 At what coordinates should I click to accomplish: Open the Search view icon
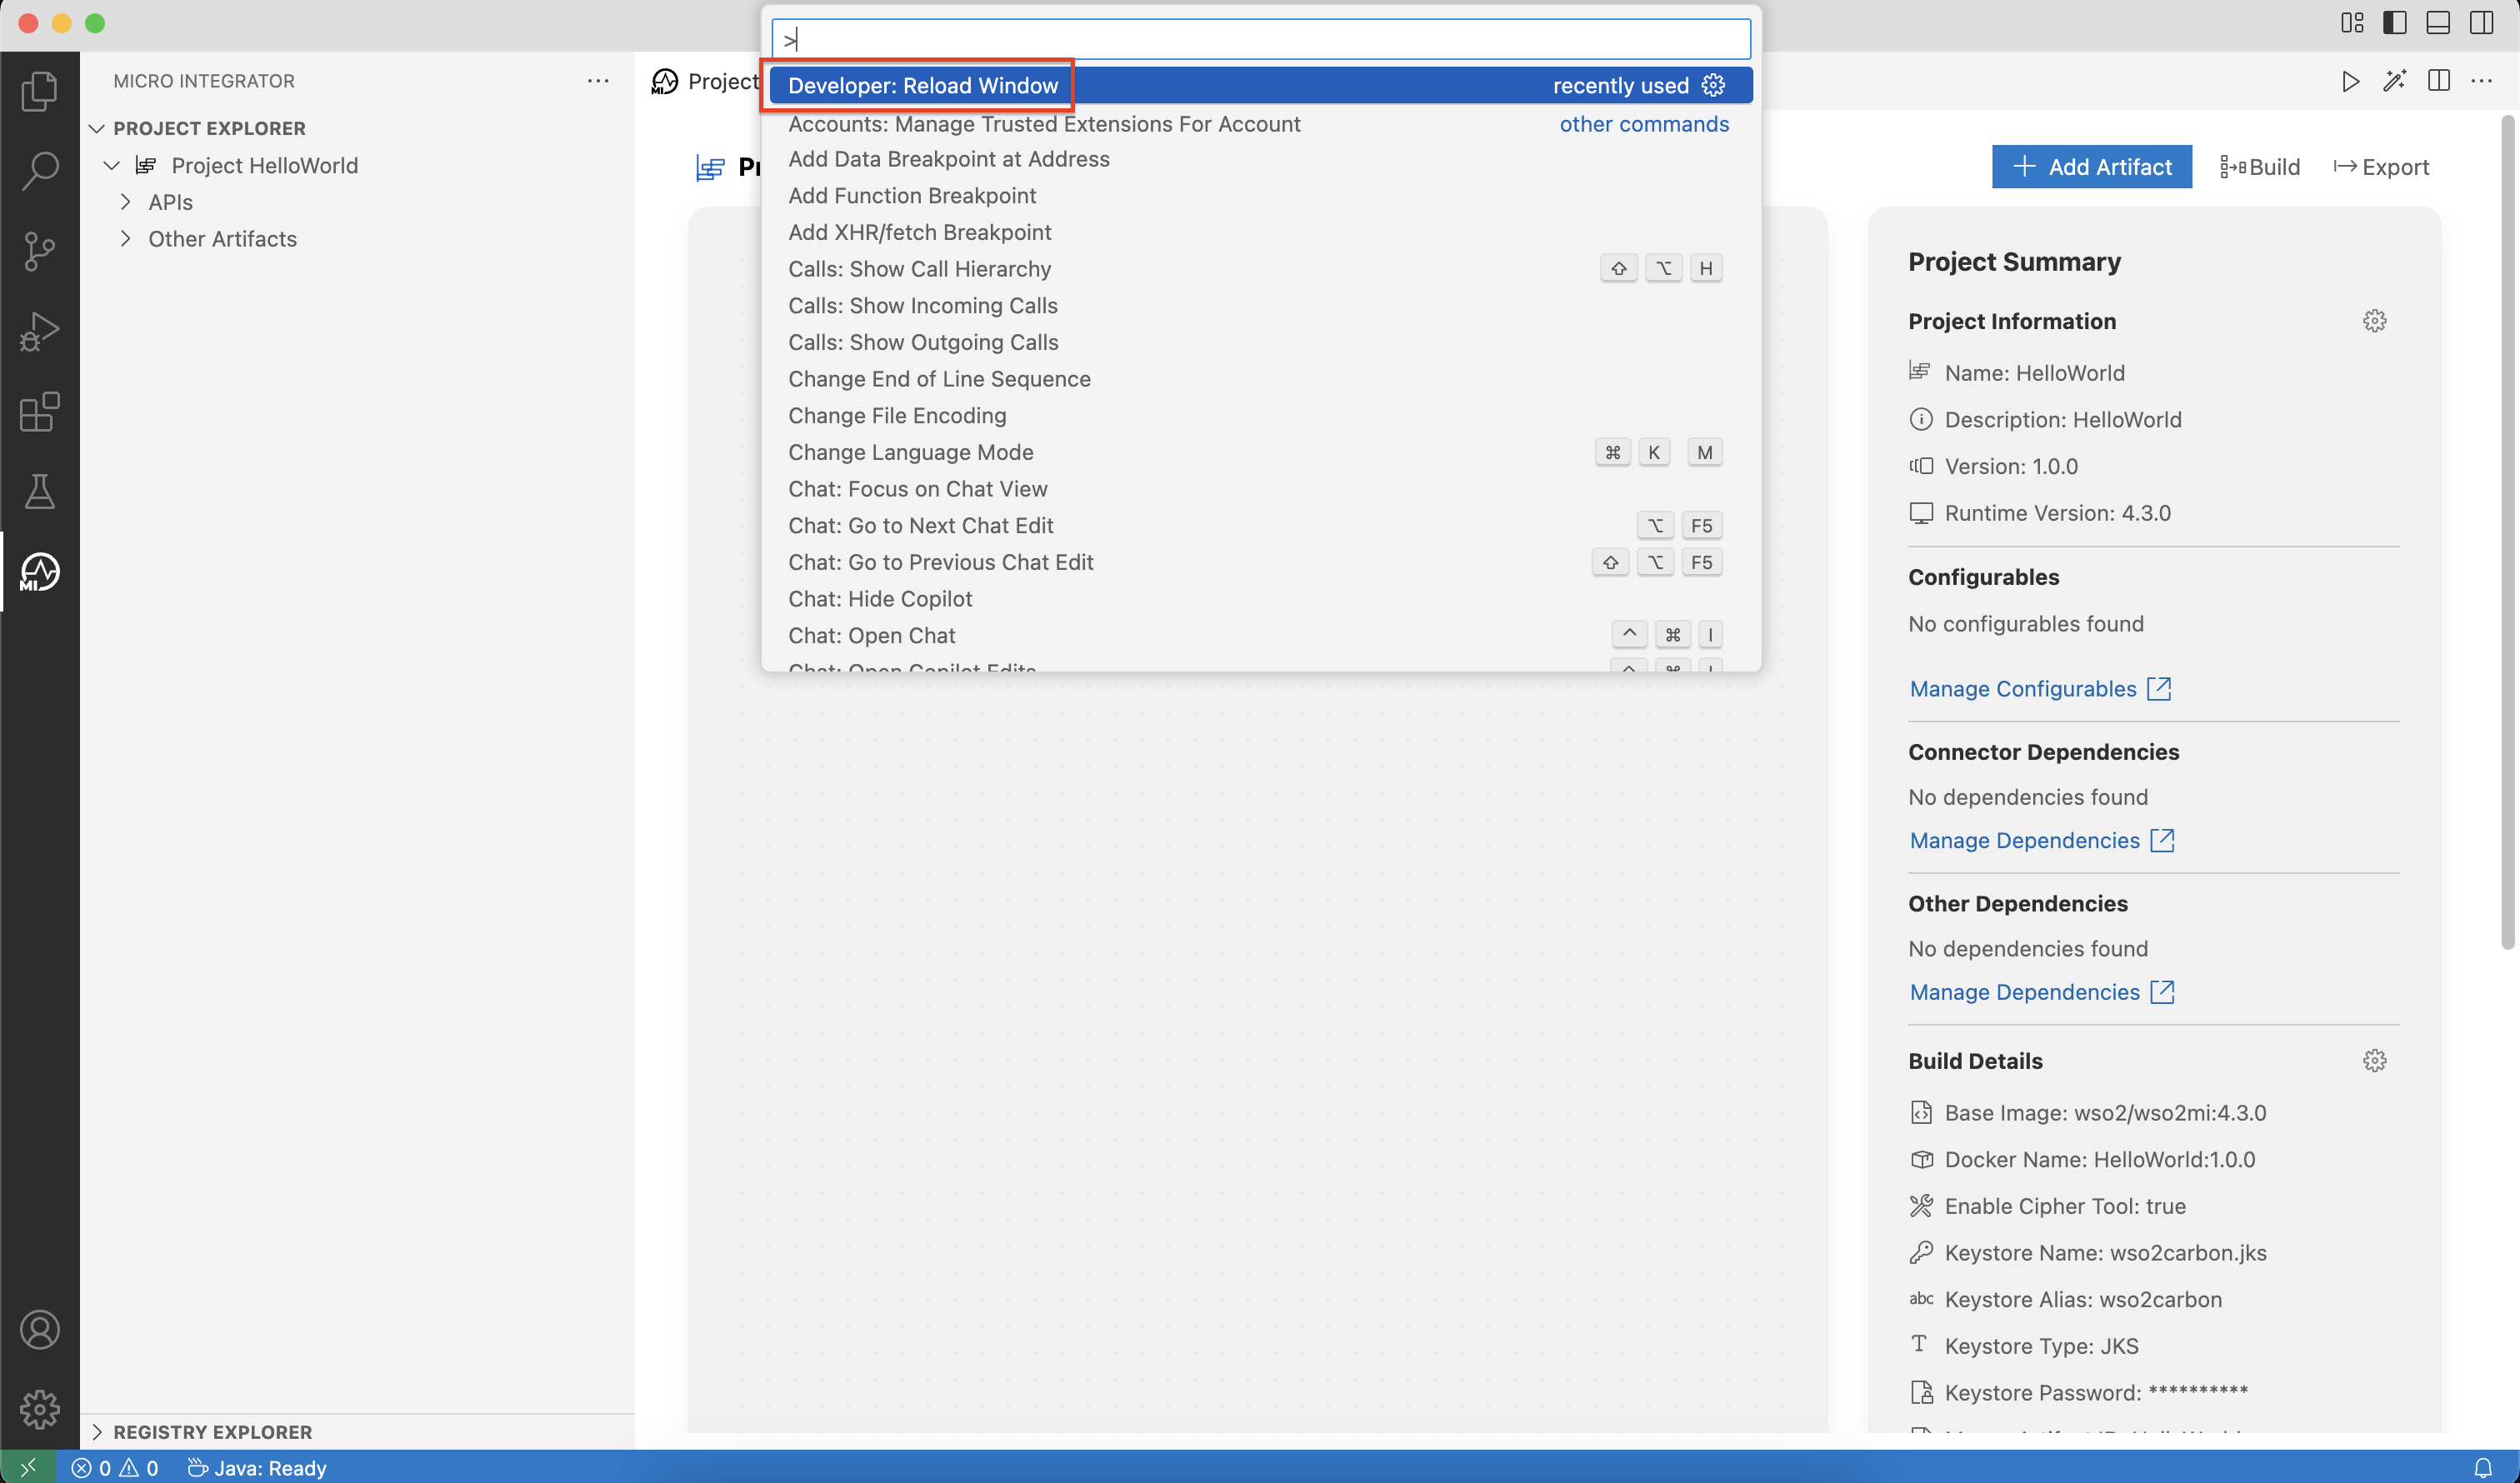point(40,171)
